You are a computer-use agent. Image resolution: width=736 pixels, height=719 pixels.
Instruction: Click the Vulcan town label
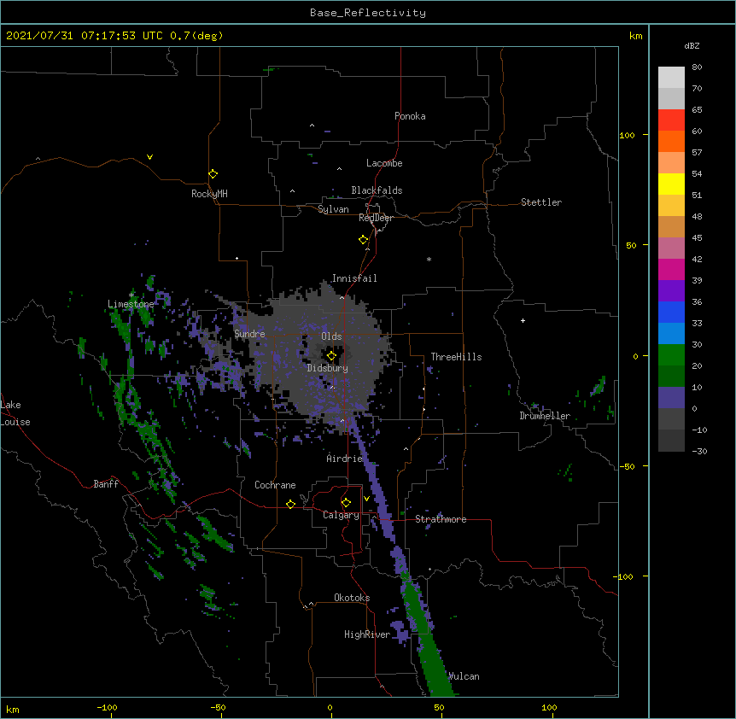464,676
